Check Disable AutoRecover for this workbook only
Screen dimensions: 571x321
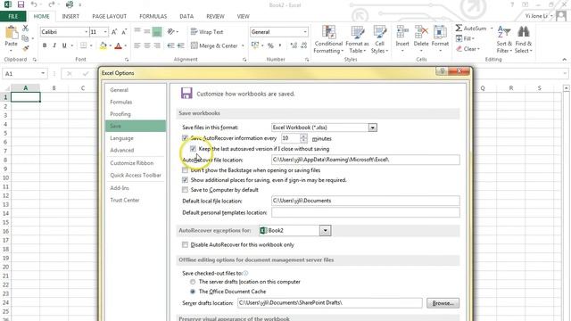click(185, 244)
